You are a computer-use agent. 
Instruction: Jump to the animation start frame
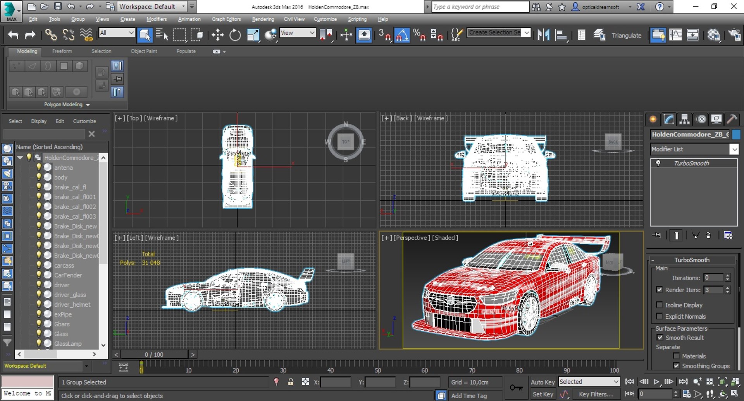tap(630, 382)
